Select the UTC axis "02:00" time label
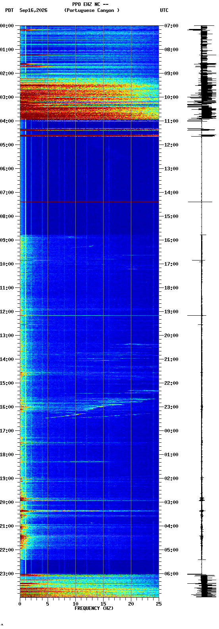 pyautogui.click(x=171, y=479)
